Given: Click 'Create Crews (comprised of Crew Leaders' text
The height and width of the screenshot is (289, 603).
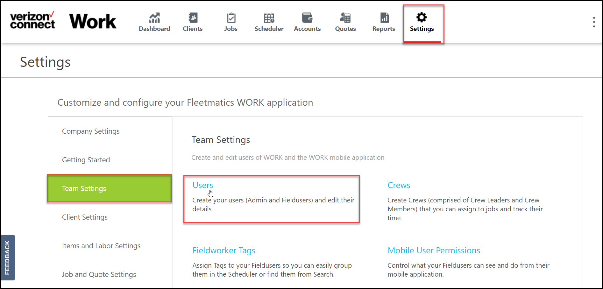Looking at the screenshot, I should tap(465, 209).
